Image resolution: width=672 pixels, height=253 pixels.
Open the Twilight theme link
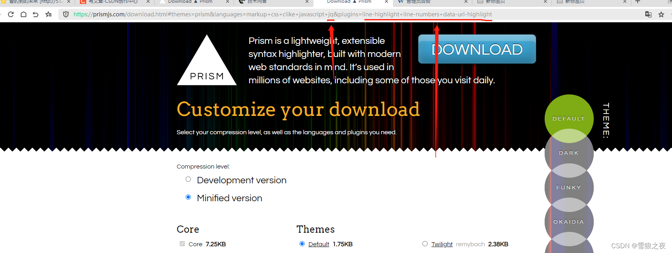pyautogui.click(x=442, y=244)
